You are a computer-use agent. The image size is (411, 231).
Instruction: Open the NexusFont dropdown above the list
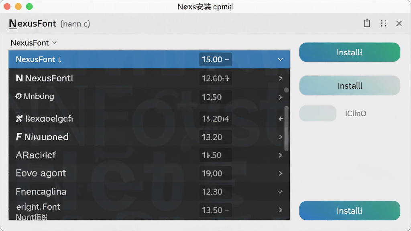click(x=34, y=43)
